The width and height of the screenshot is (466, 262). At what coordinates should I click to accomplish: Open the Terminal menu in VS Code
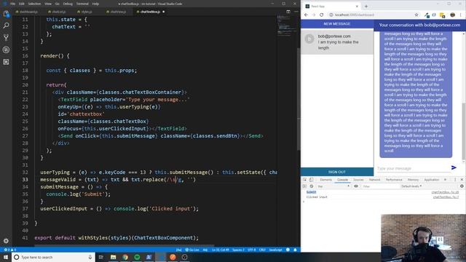click(x=82, y=4)
